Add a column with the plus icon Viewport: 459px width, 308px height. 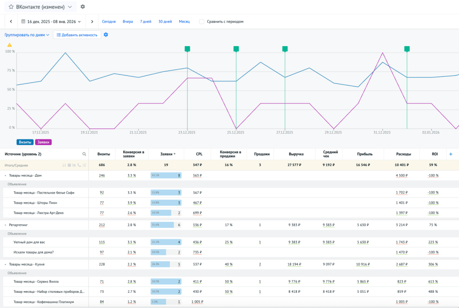point(450,154)
